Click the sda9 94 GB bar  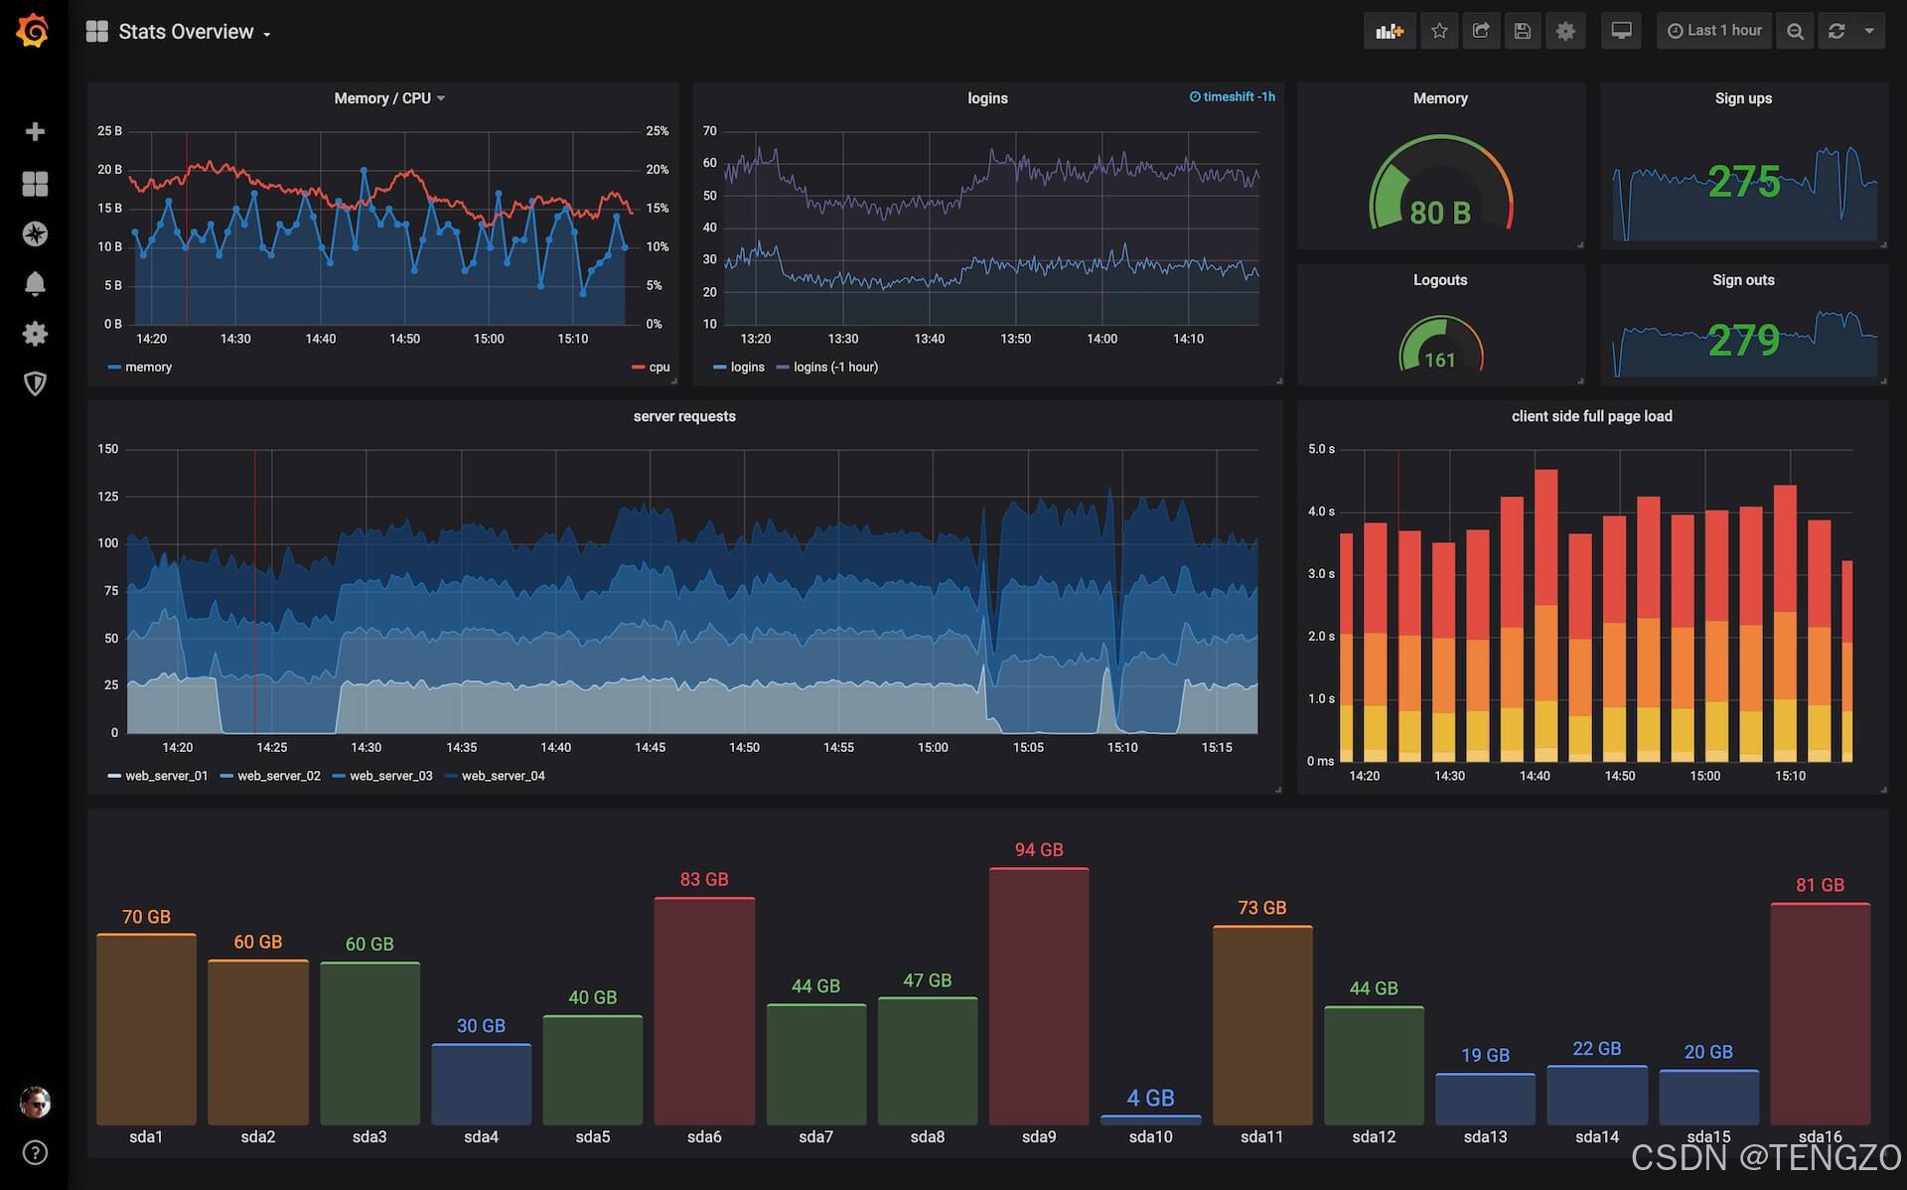click(1039, 995)
